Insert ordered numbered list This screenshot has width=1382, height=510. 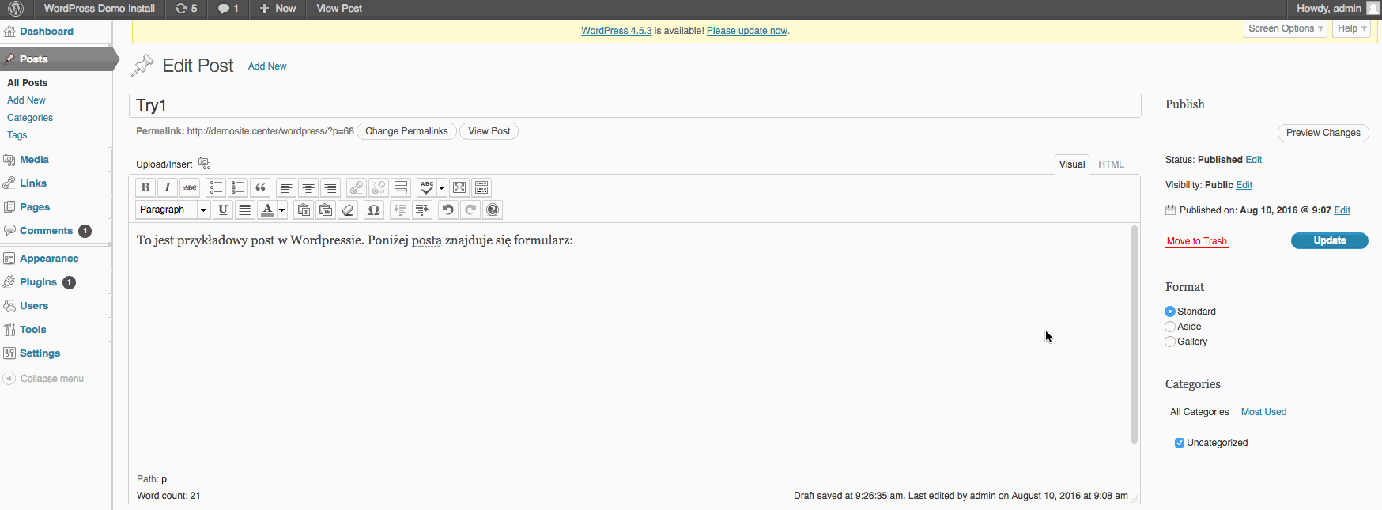click(x=238, y=187)
